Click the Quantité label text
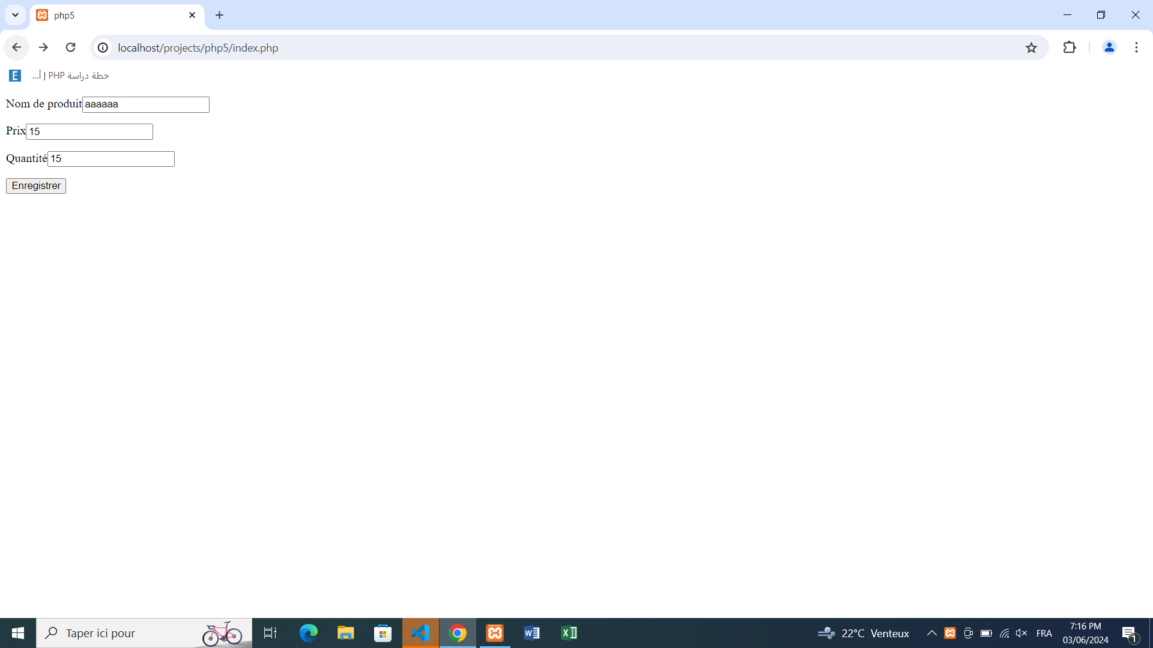The height and width of the screenshot is (648, 1153). [x=26, y=158]
